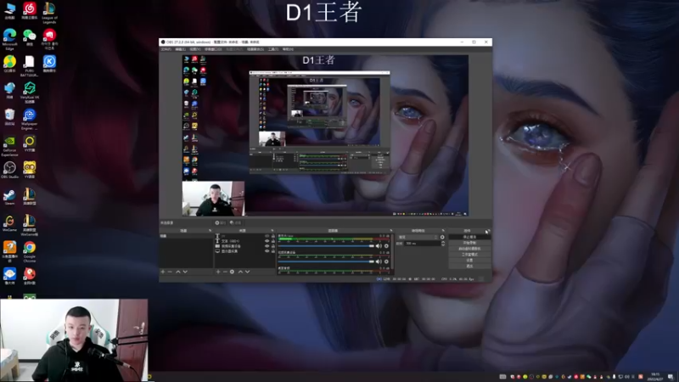Open the 帮助 (Help) menu
This screenshot has height=382, width=679.
pyautogui.click(x=288, y=49)
